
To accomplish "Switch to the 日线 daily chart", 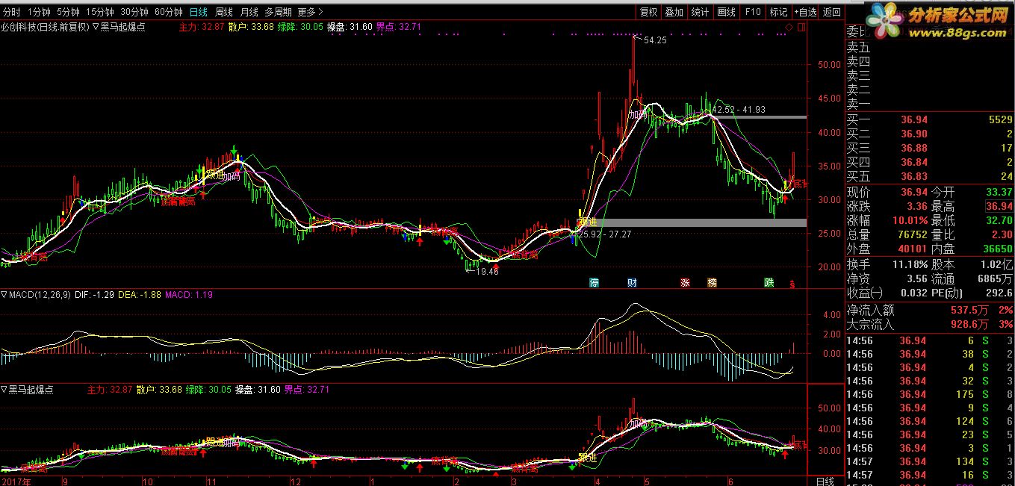I will point(199,12).
